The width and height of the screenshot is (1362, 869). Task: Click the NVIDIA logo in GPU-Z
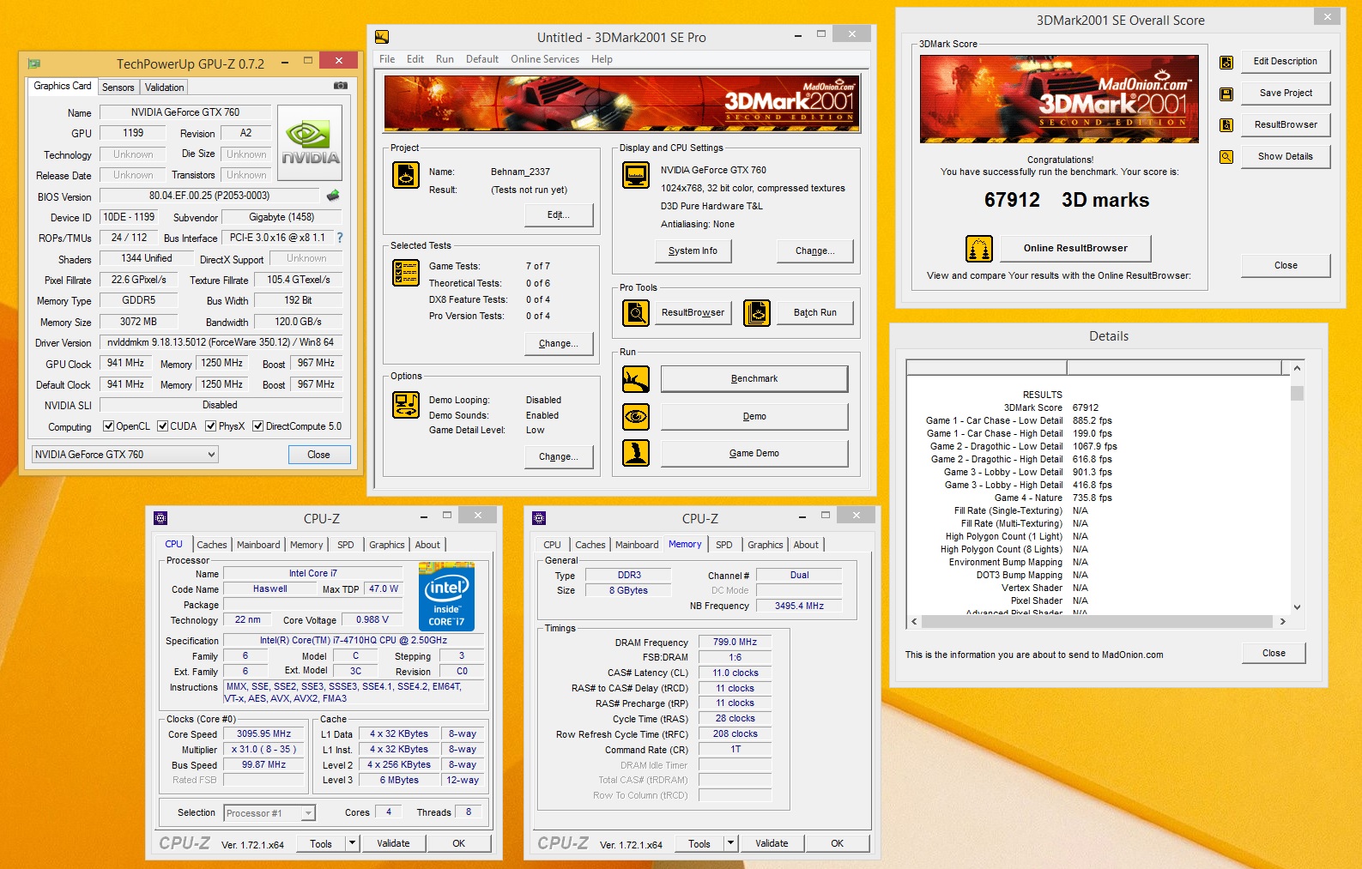pos(311,142)
